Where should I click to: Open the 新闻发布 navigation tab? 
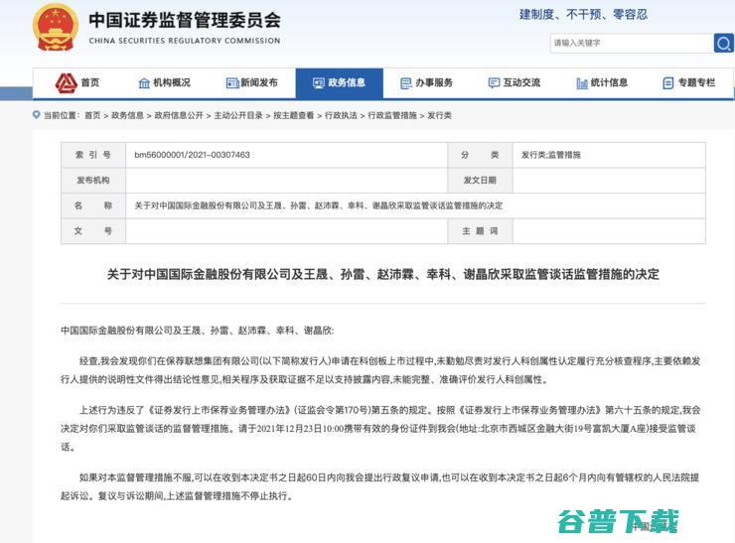(x=252, y=83)
